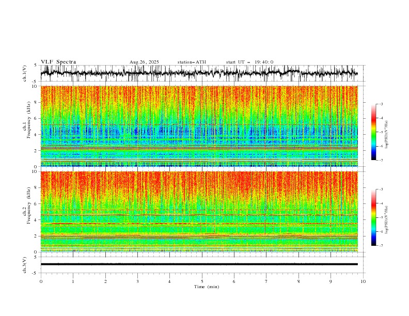
Task: Click the time axis tick label "10"
Action: point(363,281)
